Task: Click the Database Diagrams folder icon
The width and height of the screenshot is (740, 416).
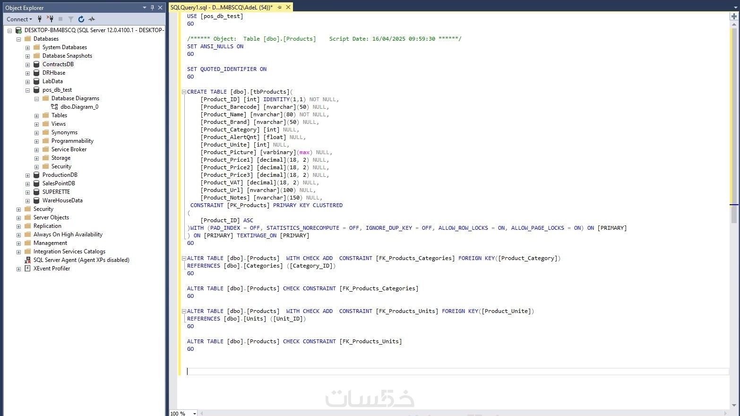Action: [45, 98]
